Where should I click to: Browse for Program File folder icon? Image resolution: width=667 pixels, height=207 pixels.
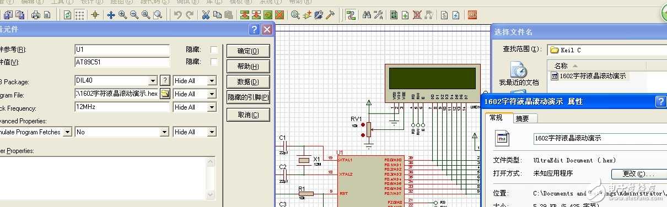pos(165,94)
